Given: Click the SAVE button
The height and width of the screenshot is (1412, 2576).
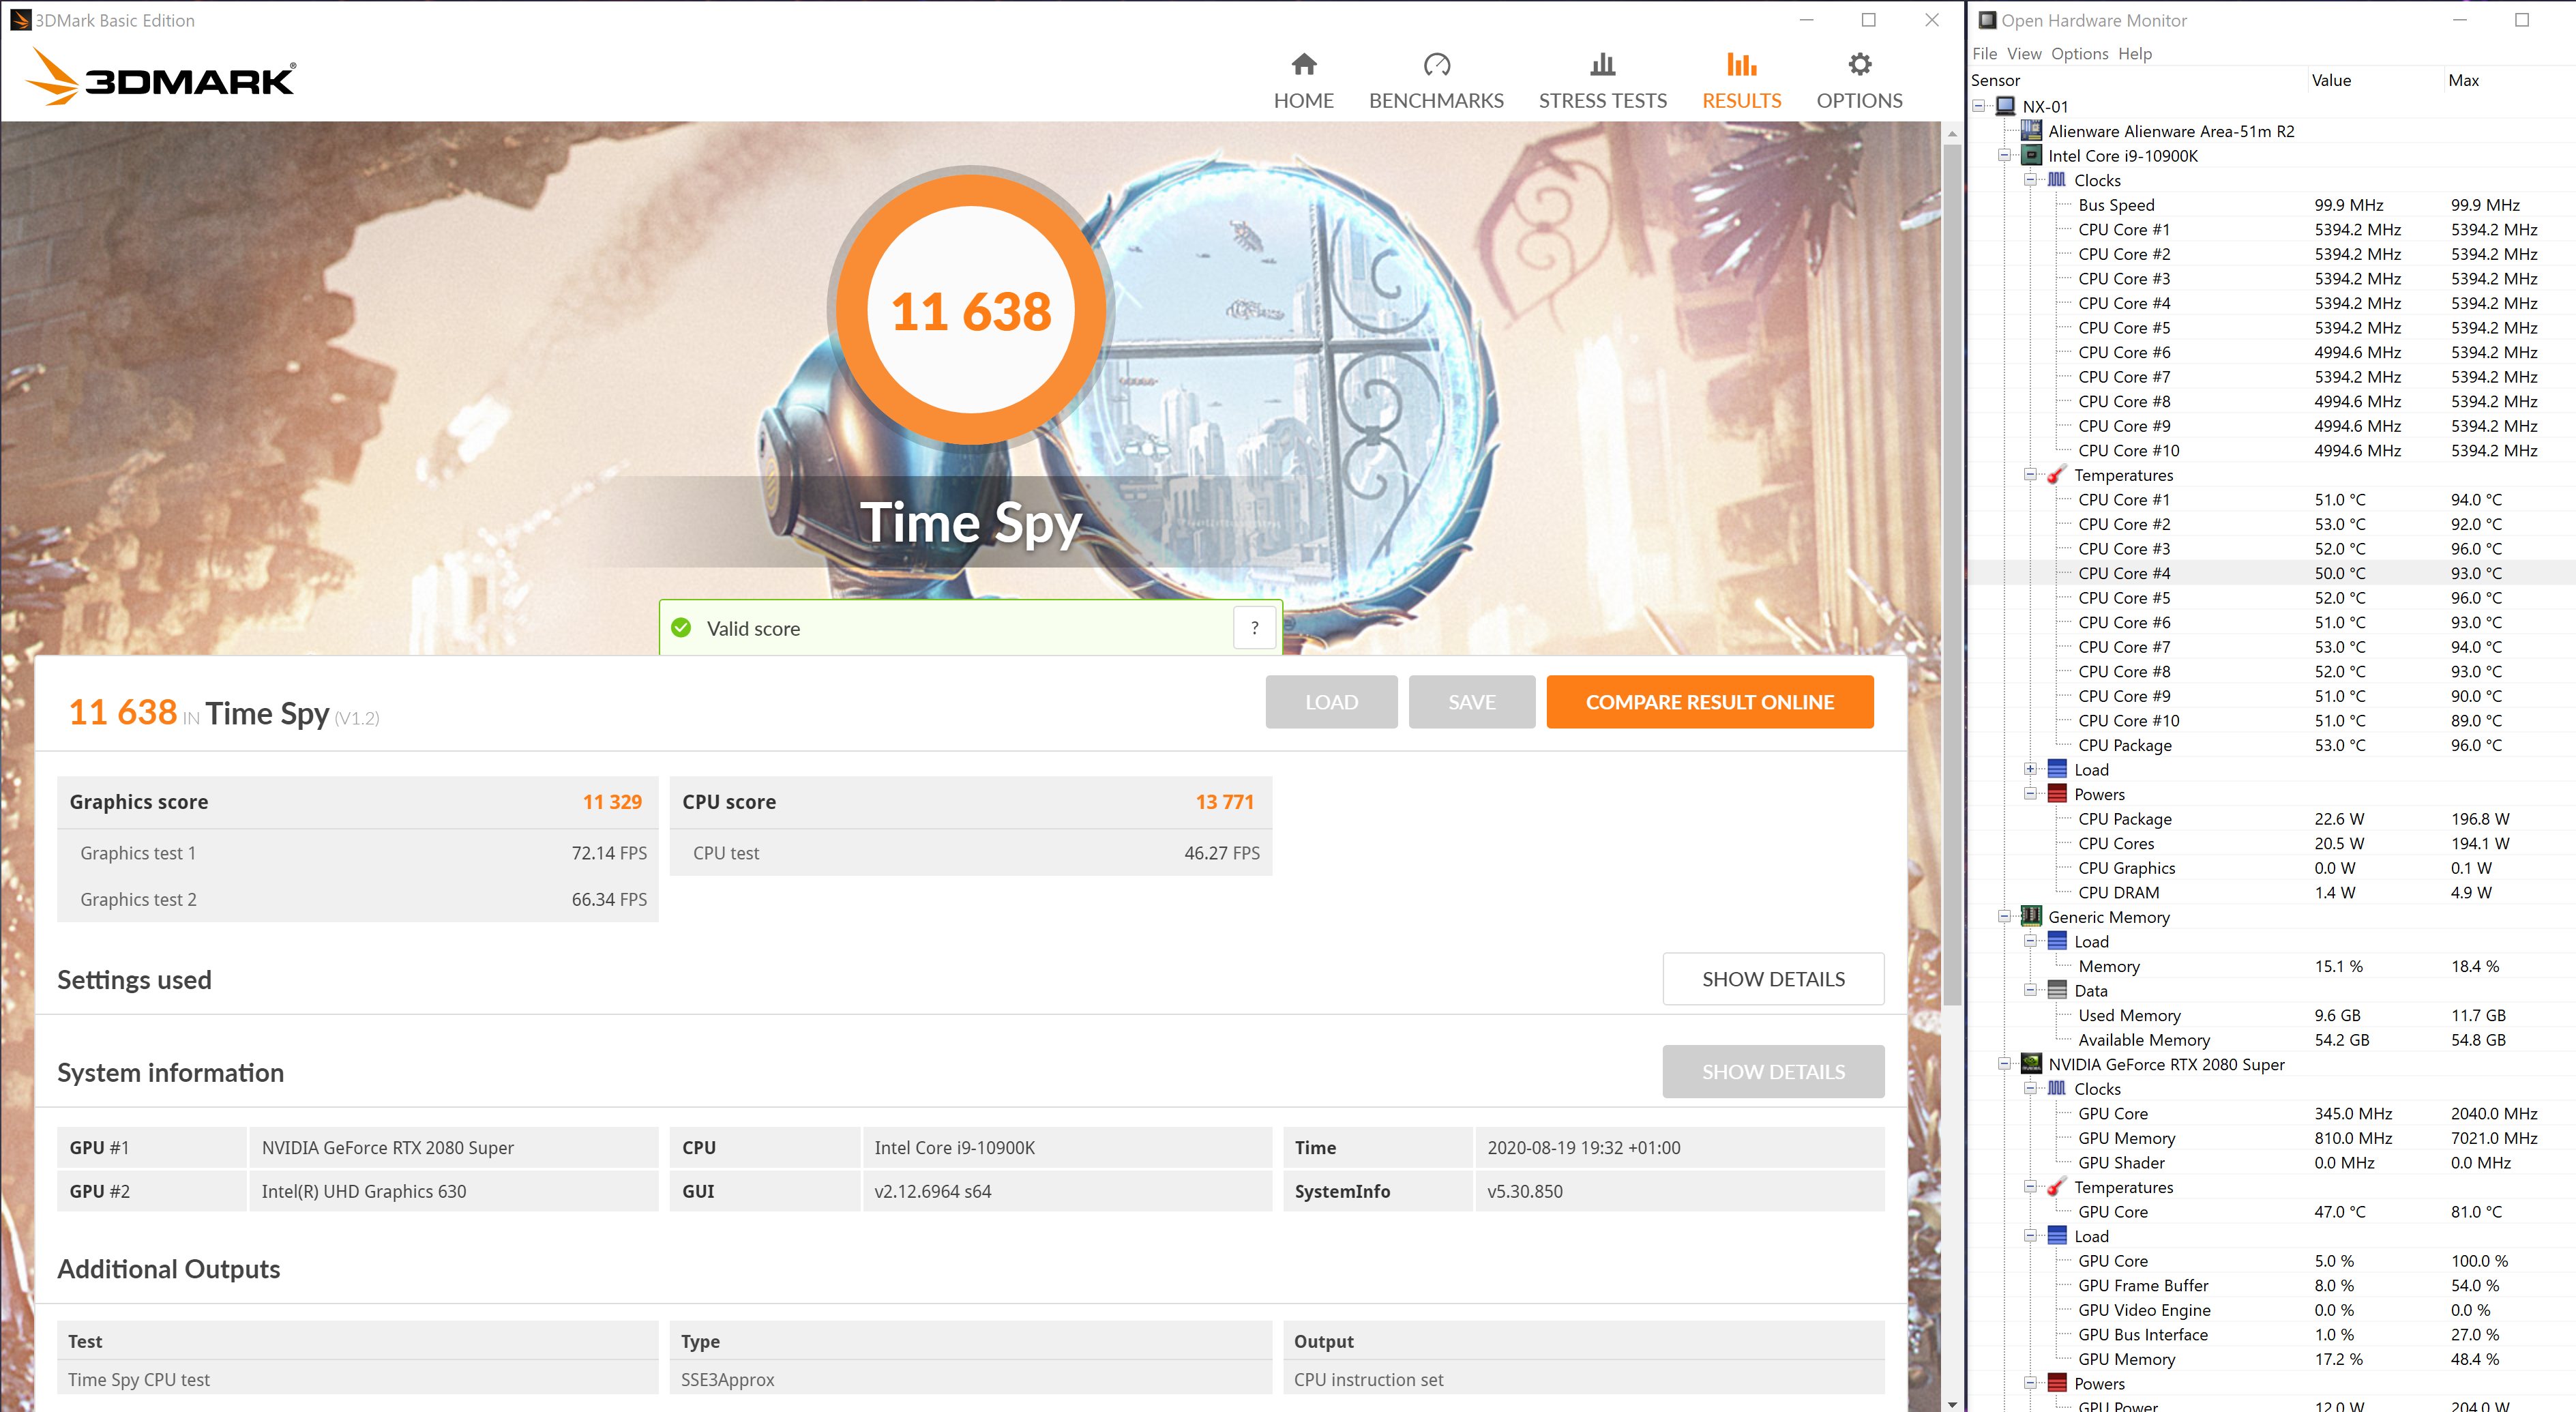Looking at the screenshot, I should 1471,702.
